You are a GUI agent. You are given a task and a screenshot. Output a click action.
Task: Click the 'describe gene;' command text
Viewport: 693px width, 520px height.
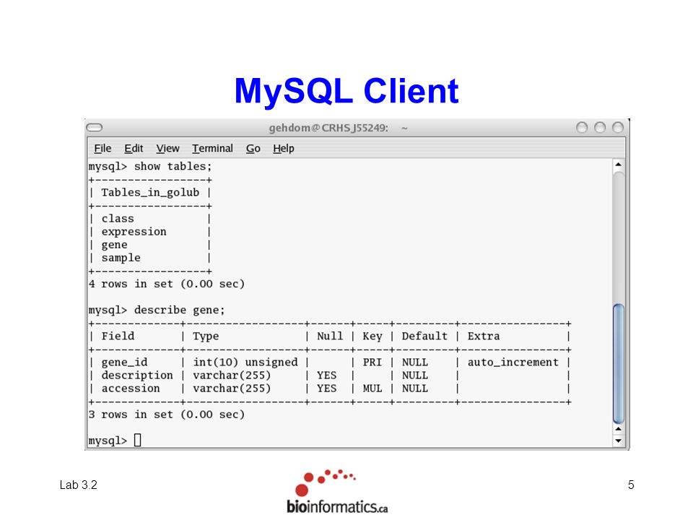click(x=180, y=310)
